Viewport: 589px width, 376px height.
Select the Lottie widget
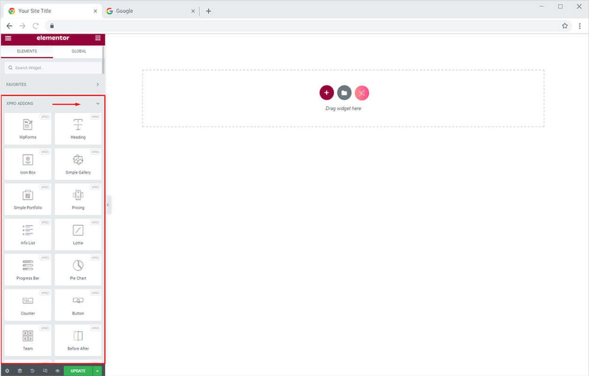78,234
